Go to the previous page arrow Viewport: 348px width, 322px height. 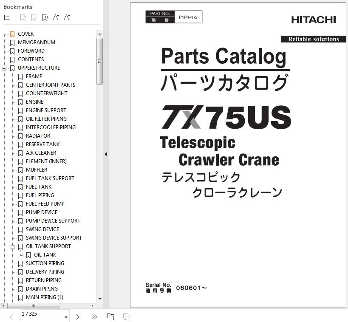[11, 316]
